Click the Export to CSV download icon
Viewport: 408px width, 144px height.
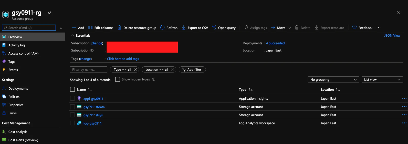[184, 27]
